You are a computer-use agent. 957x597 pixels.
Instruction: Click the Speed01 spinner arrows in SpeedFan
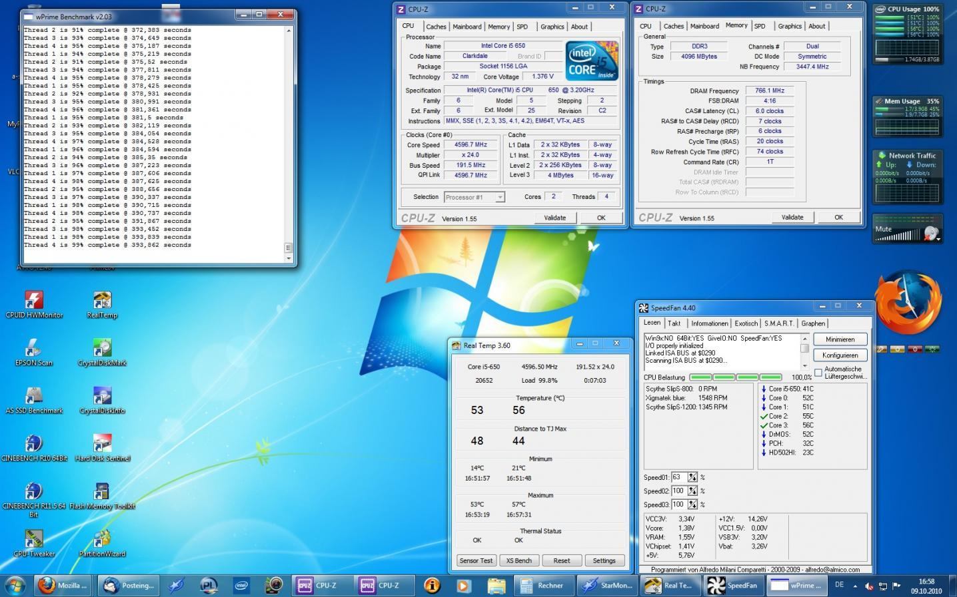click(x=692, y=477)
